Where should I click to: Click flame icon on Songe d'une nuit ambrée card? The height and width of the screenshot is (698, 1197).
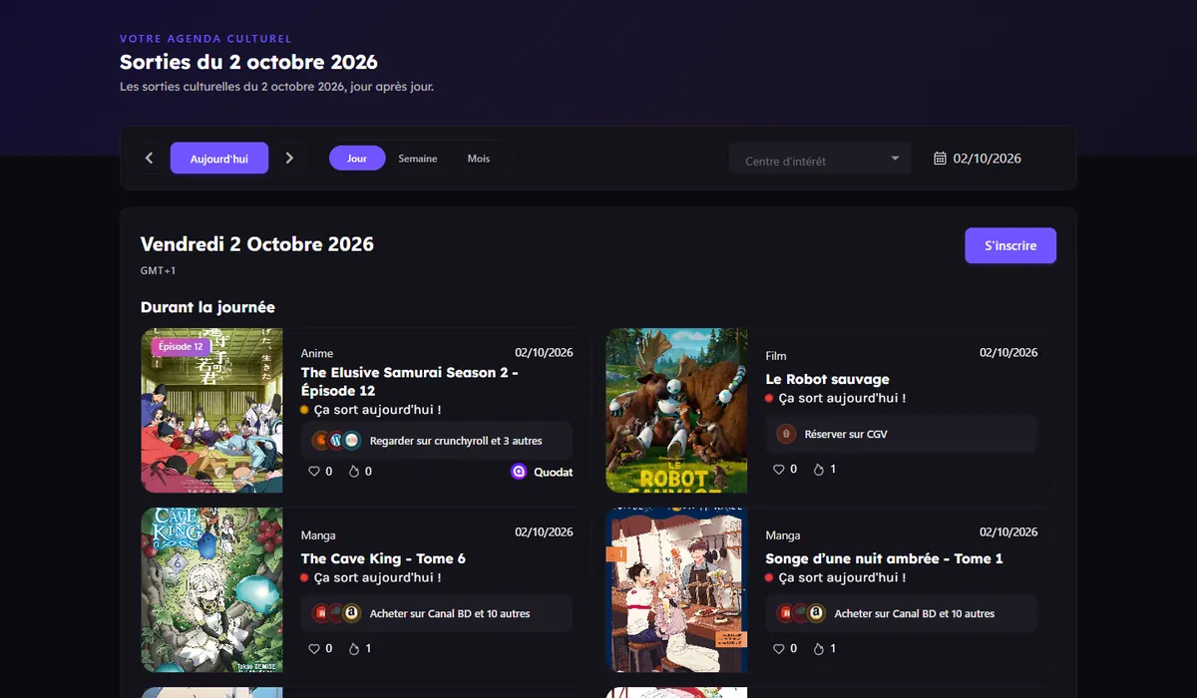coord(818,648)
